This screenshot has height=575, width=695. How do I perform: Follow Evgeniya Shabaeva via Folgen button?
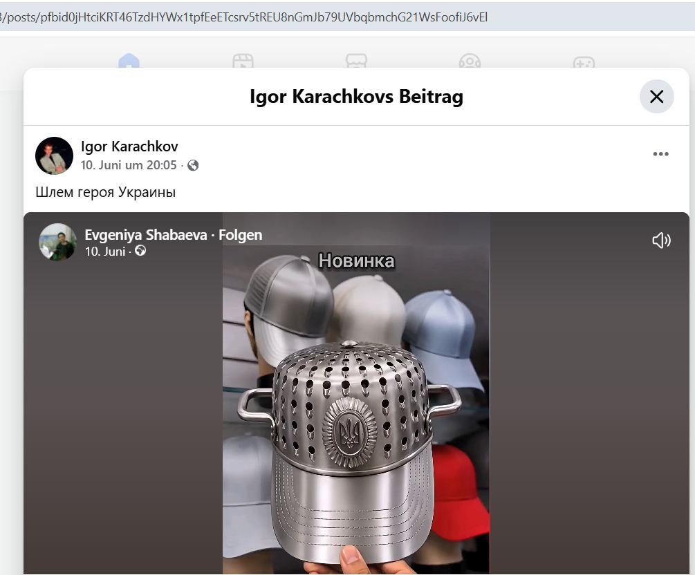[240, 235]
